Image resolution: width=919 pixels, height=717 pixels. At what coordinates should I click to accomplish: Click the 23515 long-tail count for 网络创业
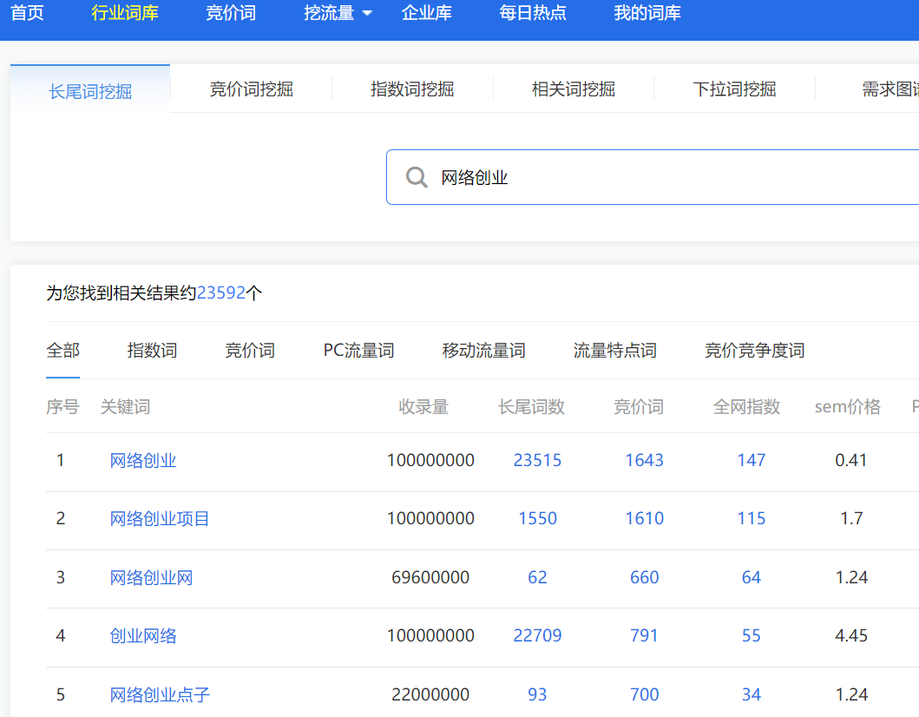(537, 459)
